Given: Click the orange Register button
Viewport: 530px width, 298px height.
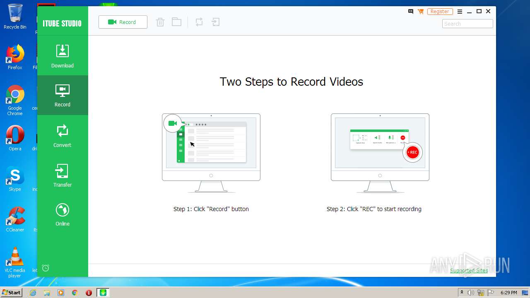Looking at the screenshot, I should click(x=440, y=12).
